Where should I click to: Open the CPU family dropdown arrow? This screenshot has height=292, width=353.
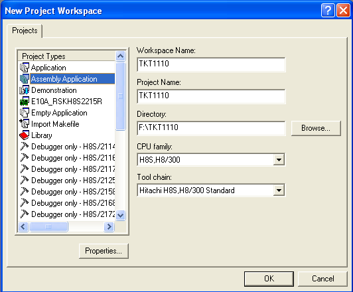(279, 160)
